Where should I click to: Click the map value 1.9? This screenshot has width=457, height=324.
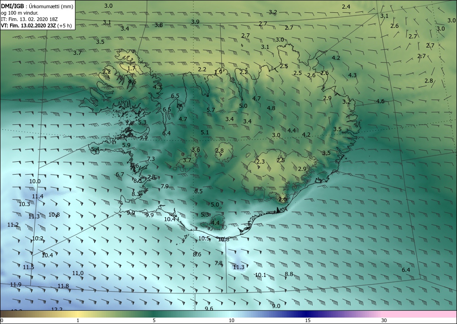(x=218, y=72)
